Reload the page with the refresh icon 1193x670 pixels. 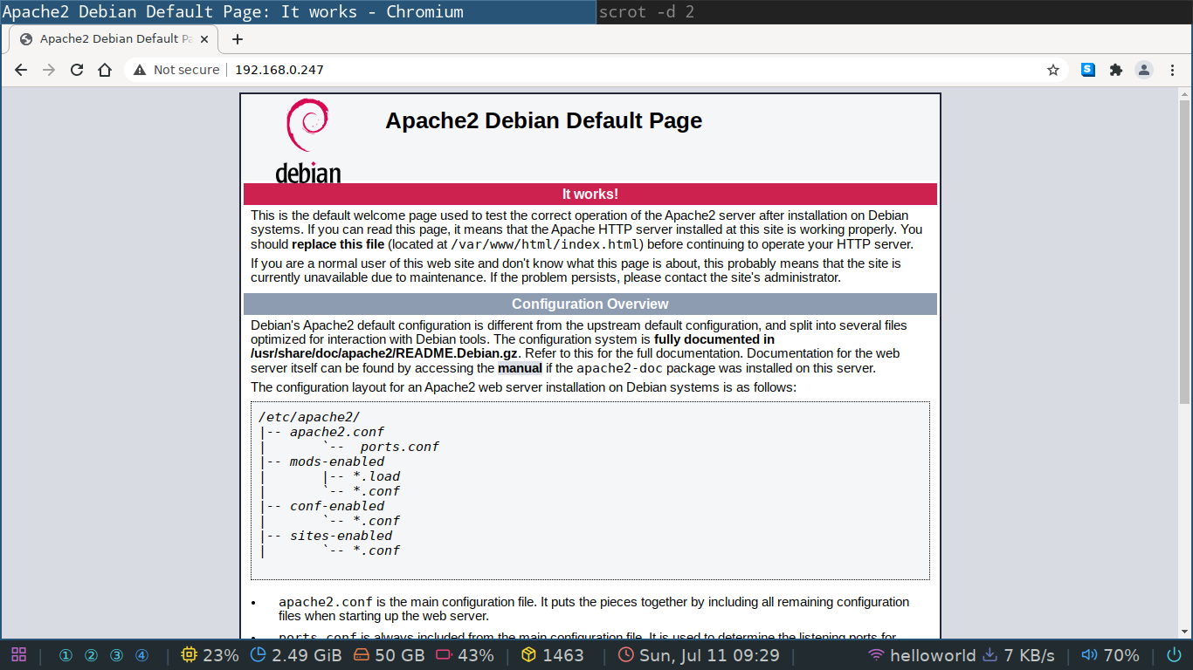[77, 70]
